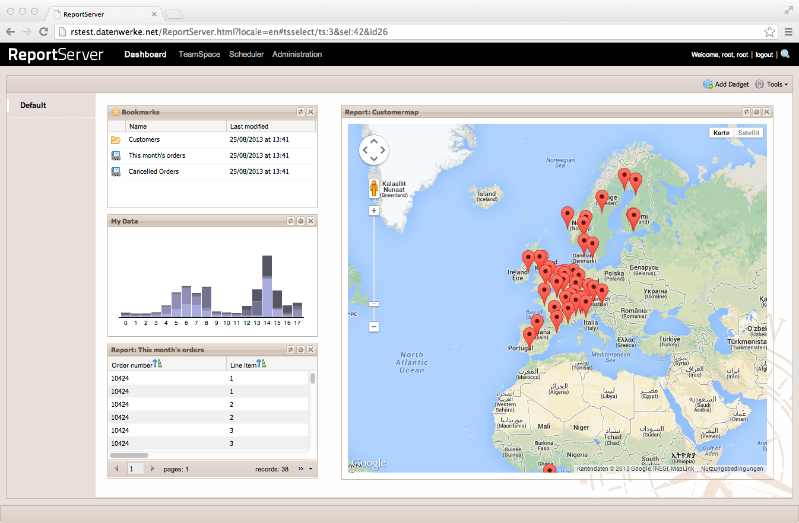Click the Order number column header

coord(167,364)
